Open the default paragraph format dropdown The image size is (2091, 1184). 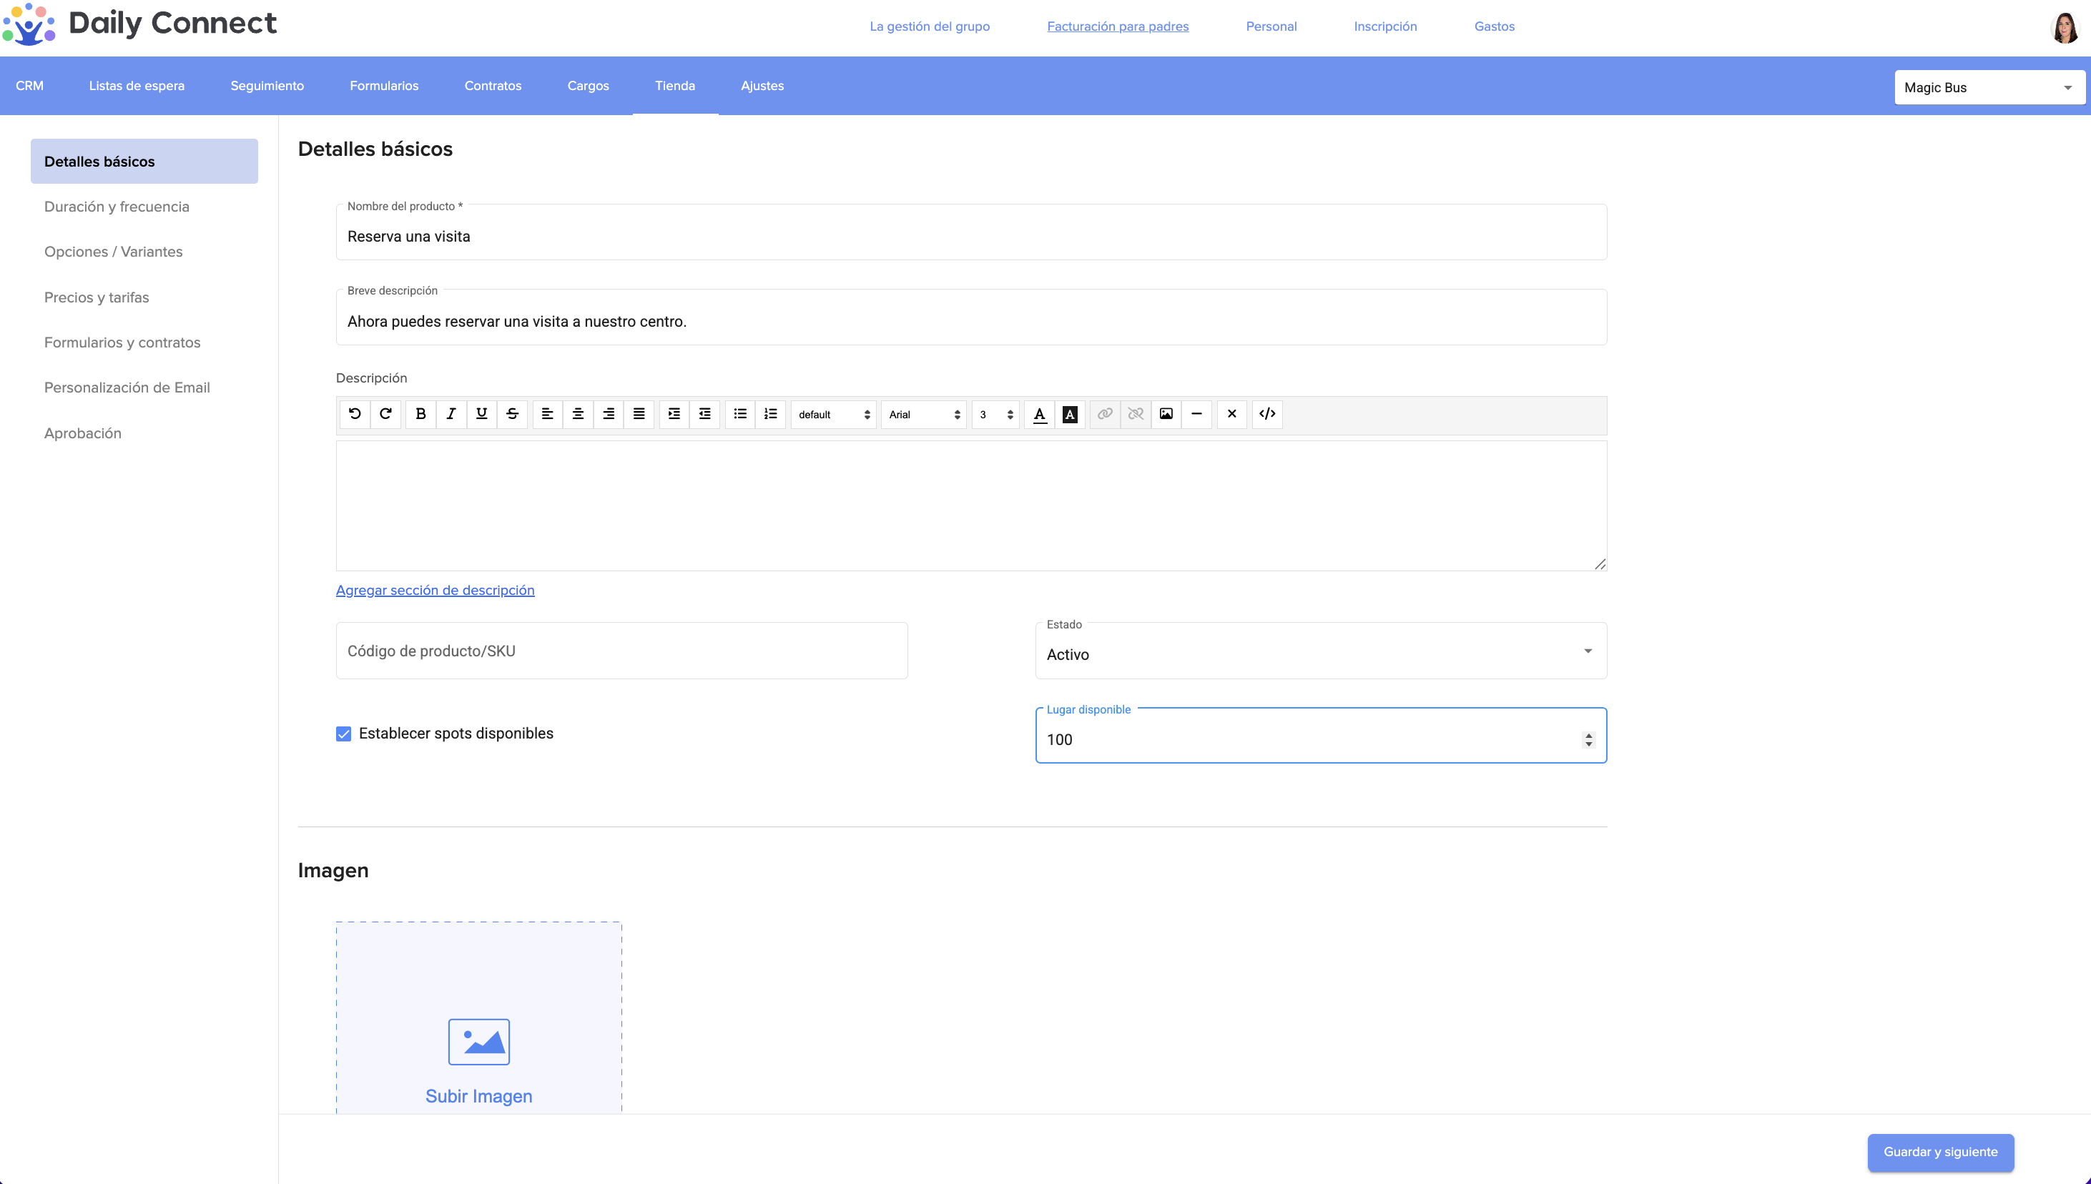tap(833, 415)
